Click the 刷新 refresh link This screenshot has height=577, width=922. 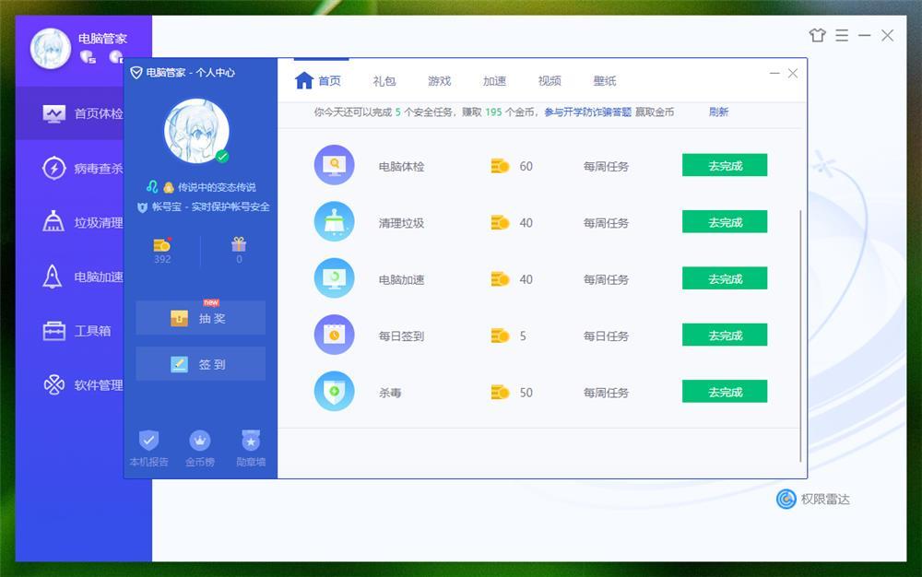[718, 112]
